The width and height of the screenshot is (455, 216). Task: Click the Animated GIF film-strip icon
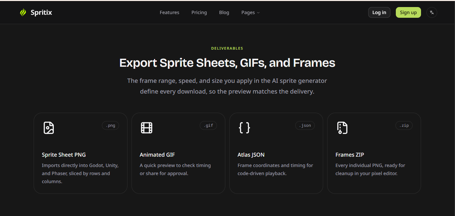tap(147, 128)
